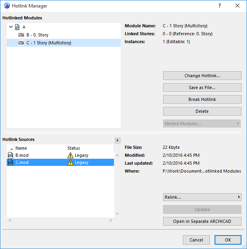
Task: Click the C.mod file icon
Action: pyautogui.click(x=11, y=162)
